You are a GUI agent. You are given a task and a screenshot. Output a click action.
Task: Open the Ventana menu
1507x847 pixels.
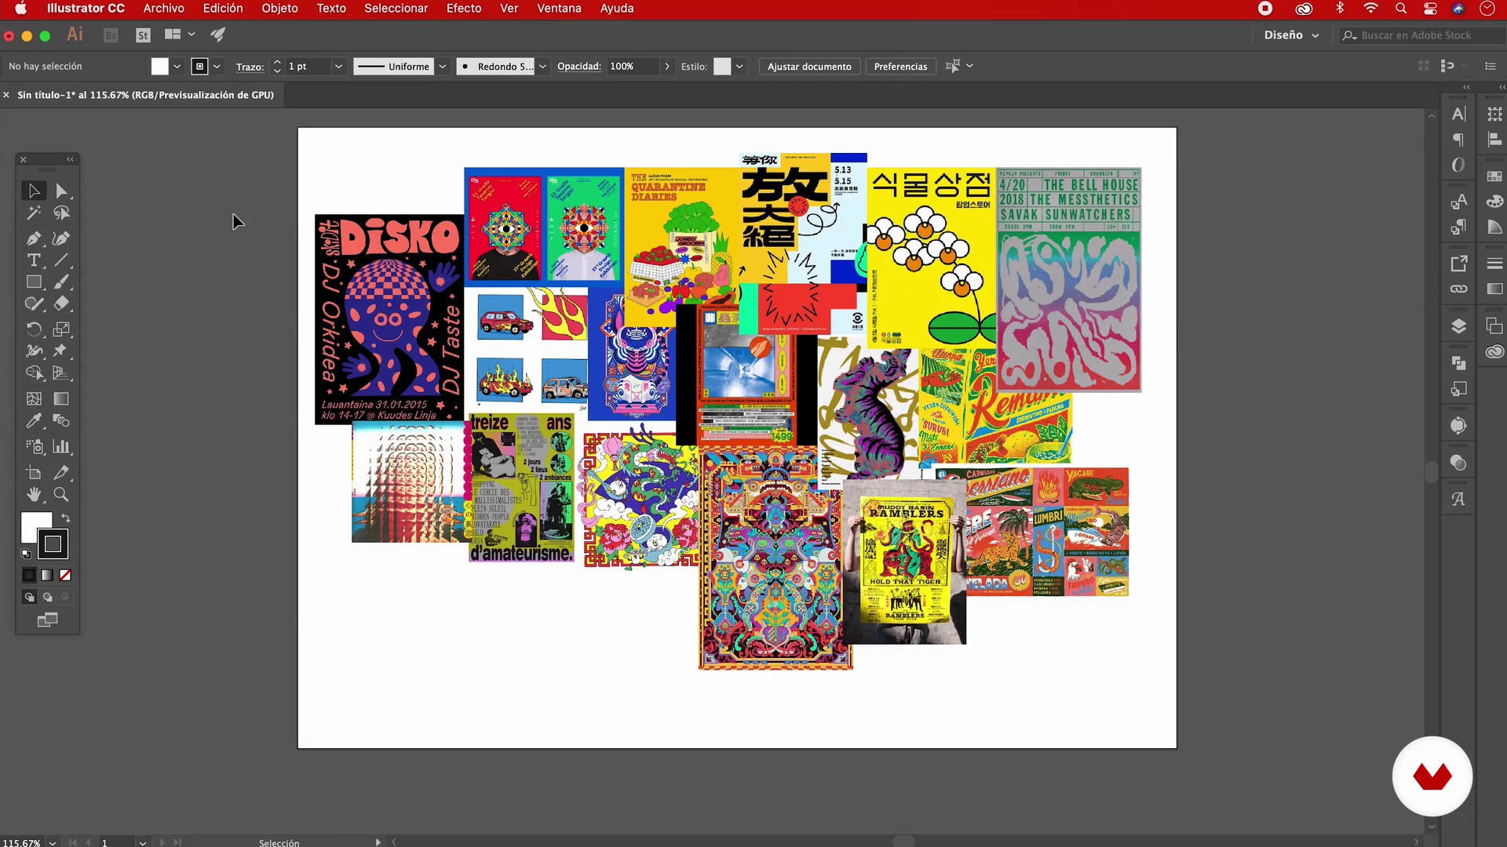coord(559,9)
